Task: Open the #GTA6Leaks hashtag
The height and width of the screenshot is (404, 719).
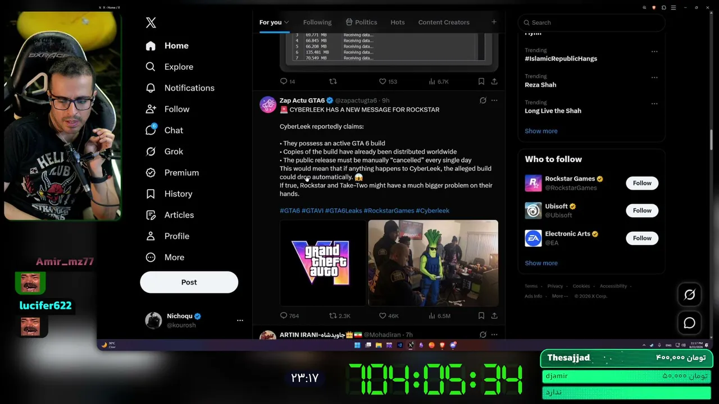Action: tap(343, 211)
